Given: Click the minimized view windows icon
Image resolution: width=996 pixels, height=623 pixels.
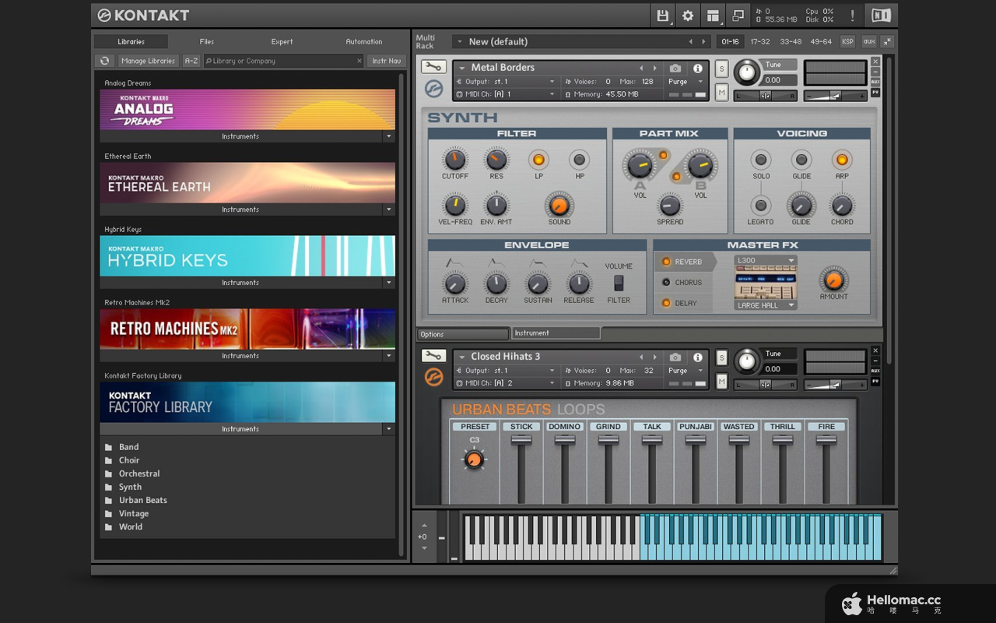Looking at the screenshot, I should click(x=738, y=16).
